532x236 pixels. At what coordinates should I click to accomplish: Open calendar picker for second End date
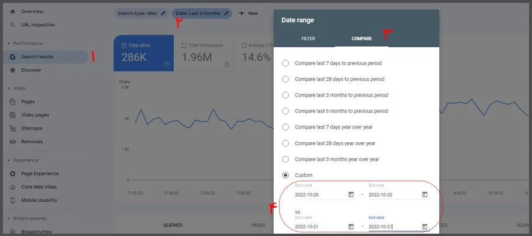pos(424,226)
